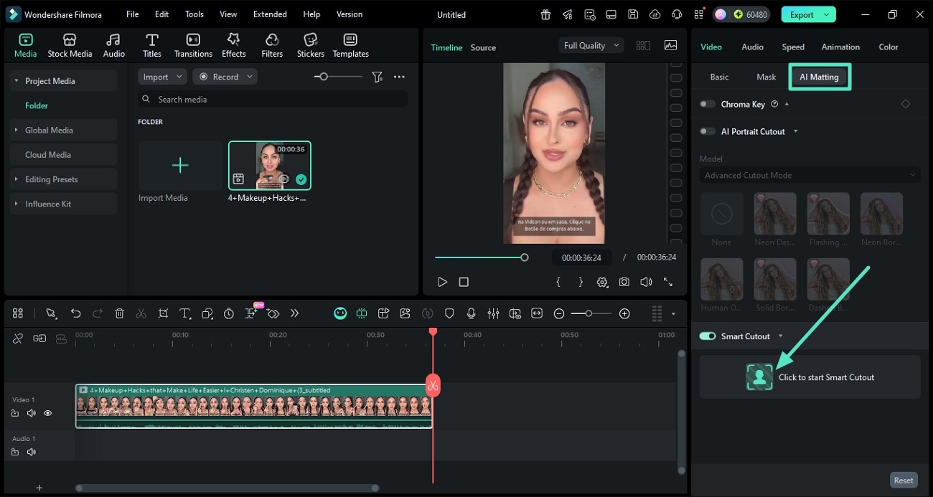Take a snapshot of the preview frame

624,282
